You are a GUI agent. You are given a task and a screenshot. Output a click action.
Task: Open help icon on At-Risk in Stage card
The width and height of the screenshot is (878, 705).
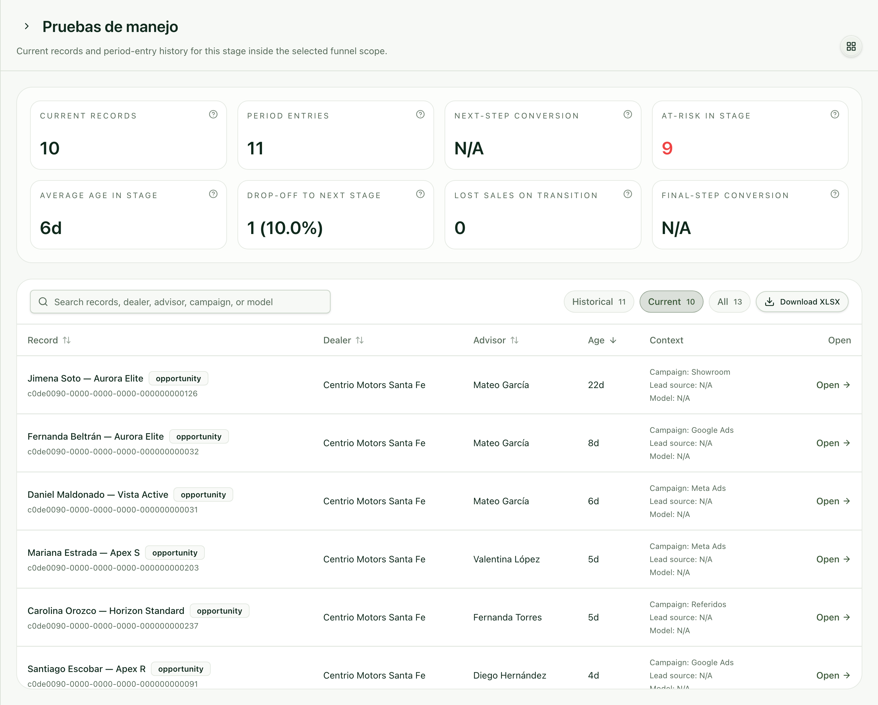pos(835,114)
